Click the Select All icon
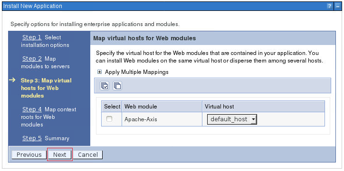The width and height of the screenshot is (344, 171). [105, 86]
